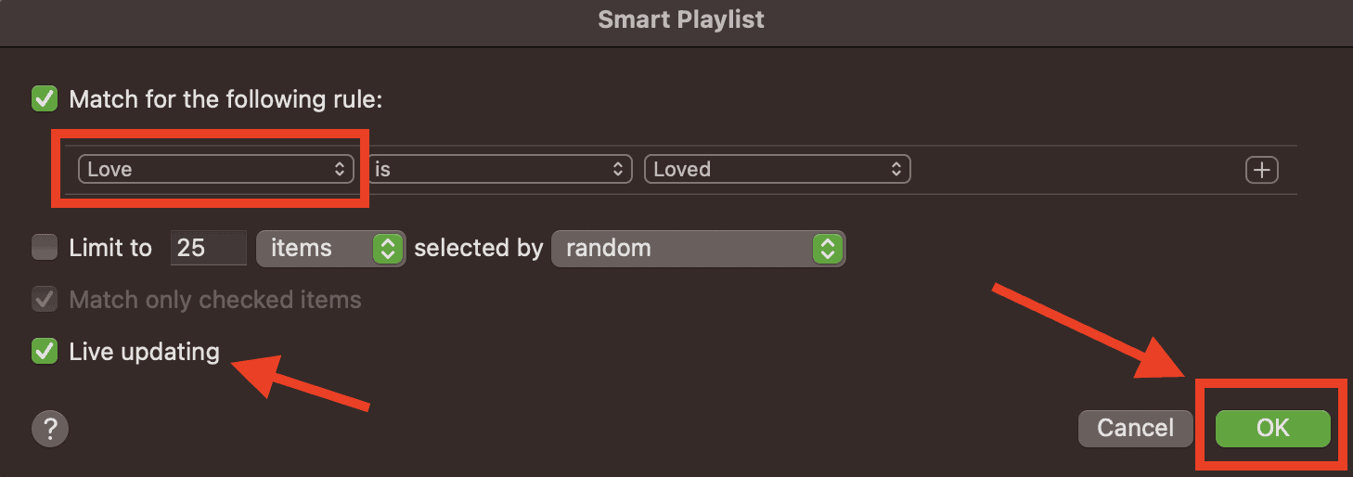Click up-down arrows on Love popup
1353x477 pixels.
340,170
